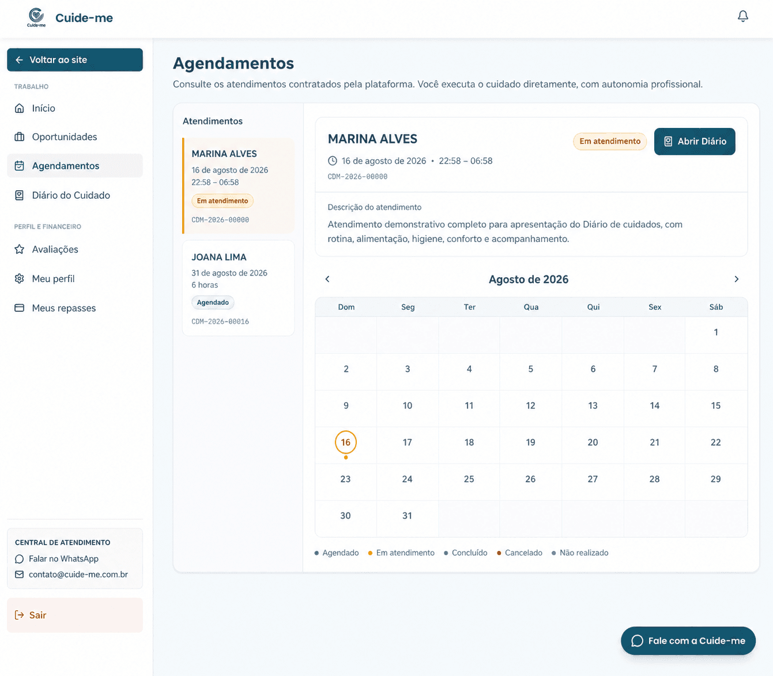This screenshot has width=773, height=676.
Task: Open the contato@cuide-me.com.br email link
Action: point(78,575)
